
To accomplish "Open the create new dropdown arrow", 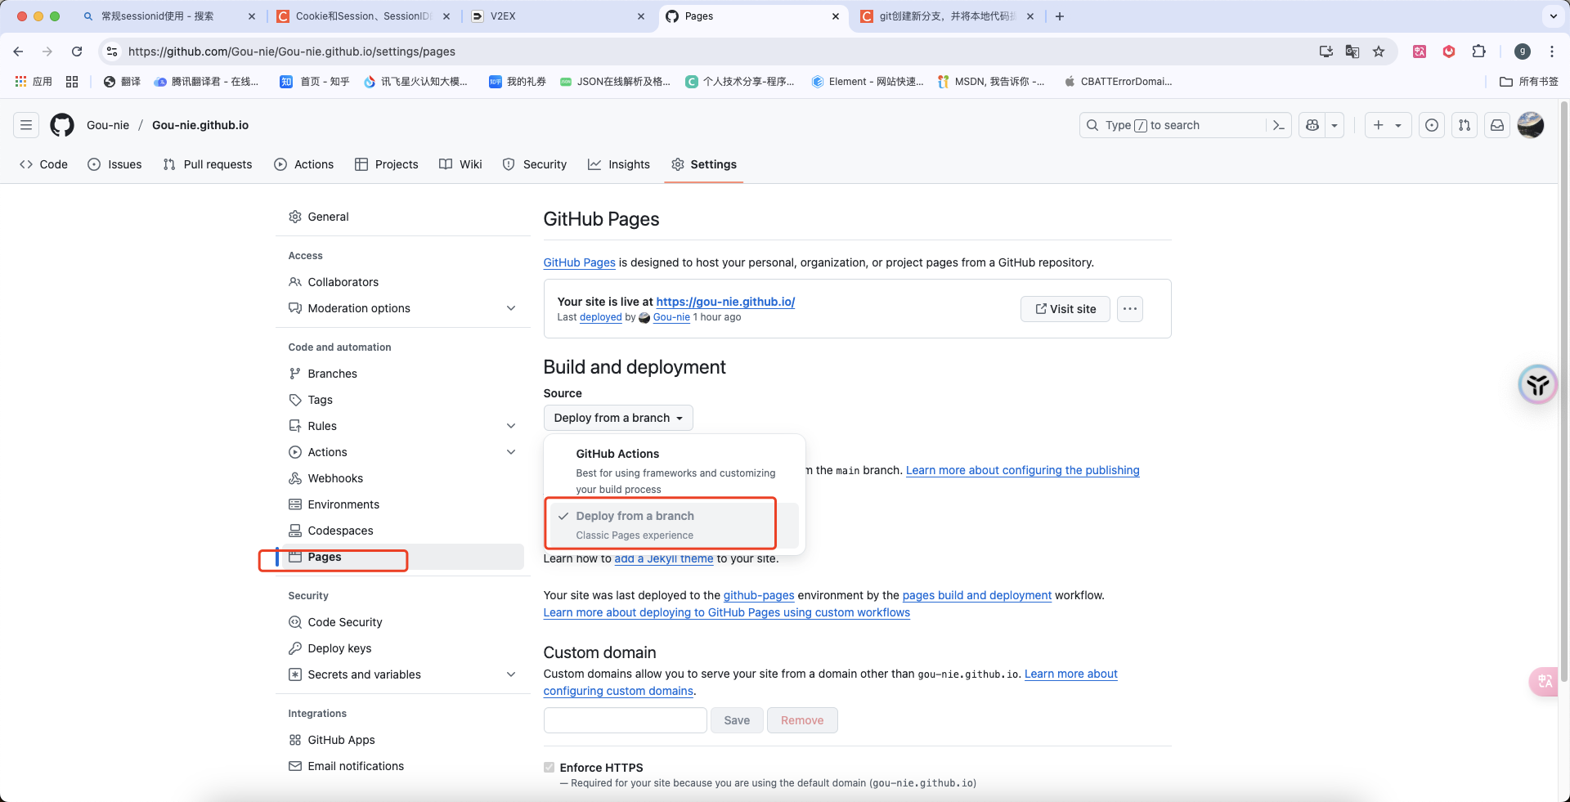I will 1399,125.
